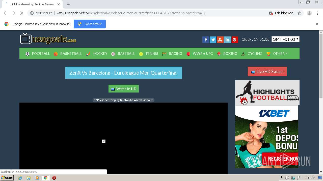Viewport: 323px width, 181px height.
Task: Open the BOXING menu item
Action: (x=227, y=54)
